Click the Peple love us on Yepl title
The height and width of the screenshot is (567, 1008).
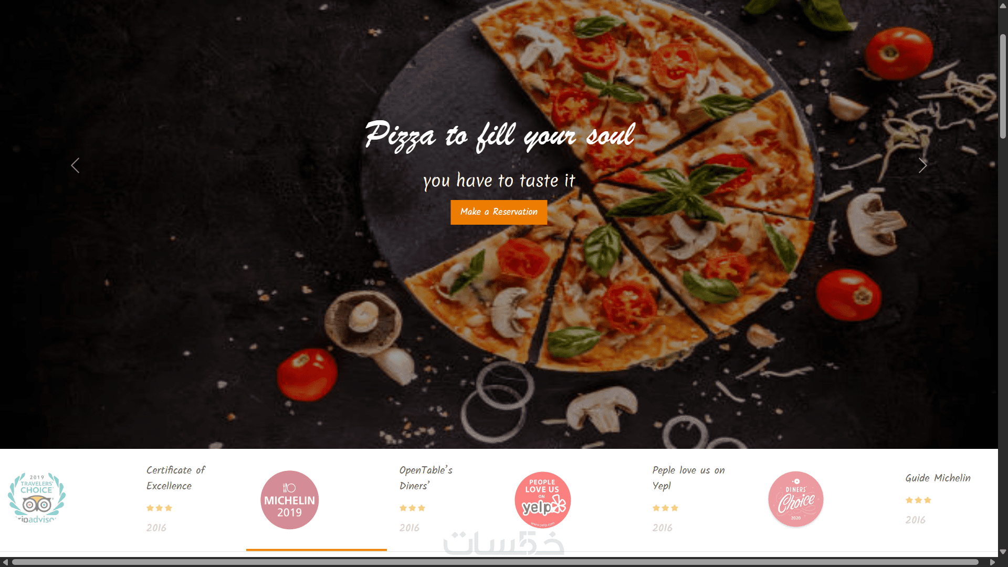pyautogui.click(x=688, y=478)
